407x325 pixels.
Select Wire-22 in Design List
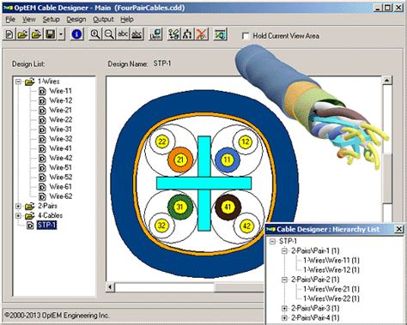(x=61, y=120)
